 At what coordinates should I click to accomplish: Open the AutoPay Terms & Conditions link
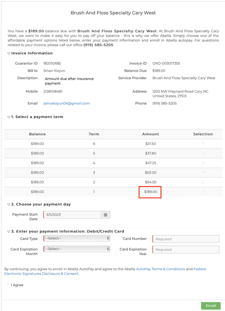click(160, 269)
